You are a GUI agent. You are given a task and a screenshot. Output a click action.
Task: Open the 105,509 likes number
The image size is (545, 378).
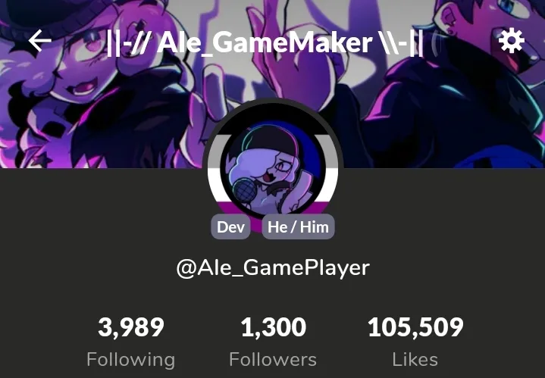tap(415, 327)
